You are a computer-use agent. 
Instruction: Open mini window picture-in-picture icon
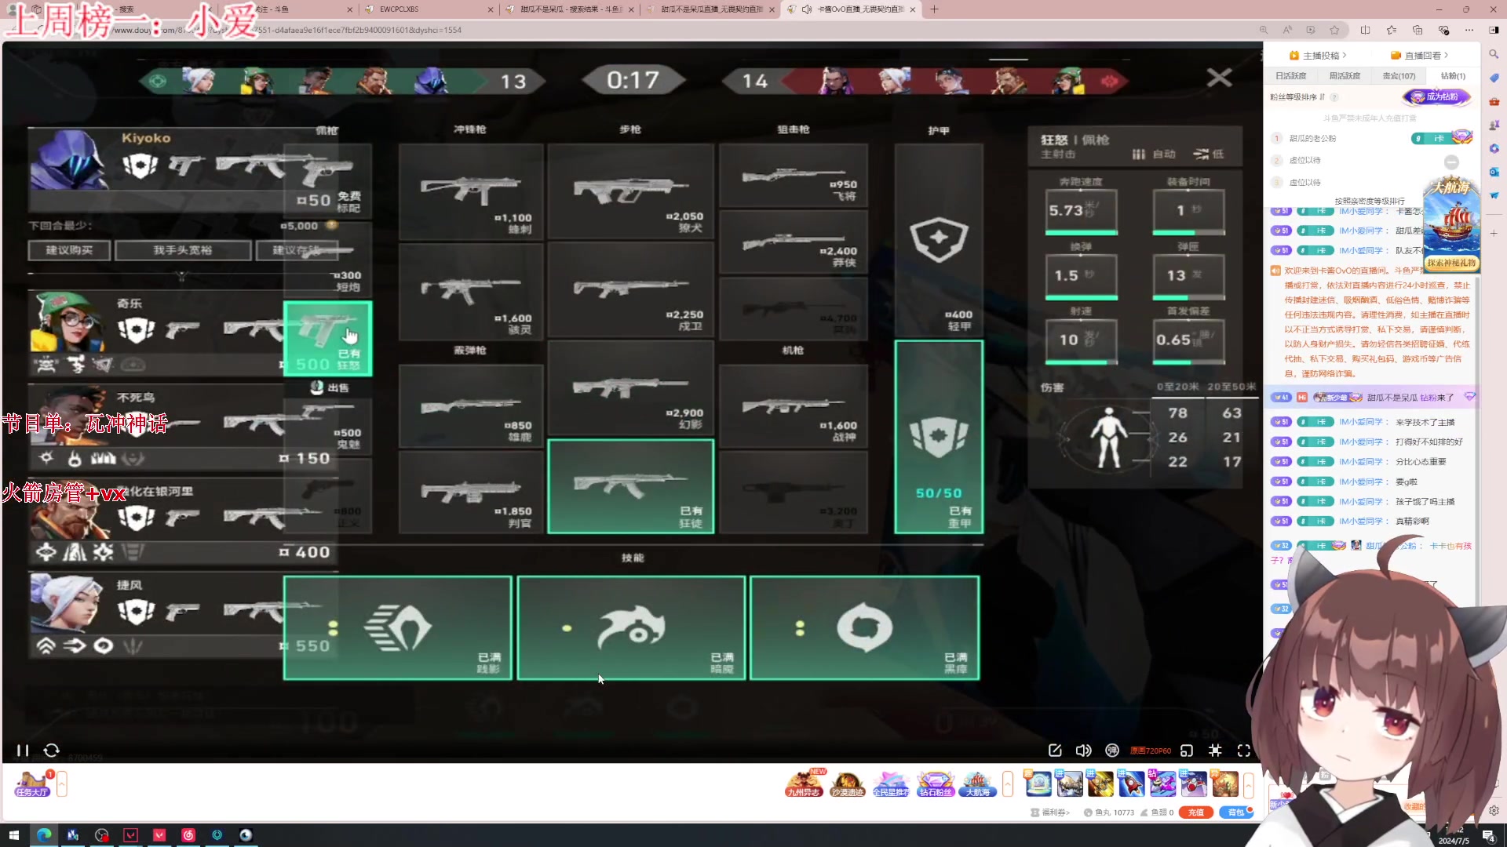pyautogui.click(x=1187, y=751)
